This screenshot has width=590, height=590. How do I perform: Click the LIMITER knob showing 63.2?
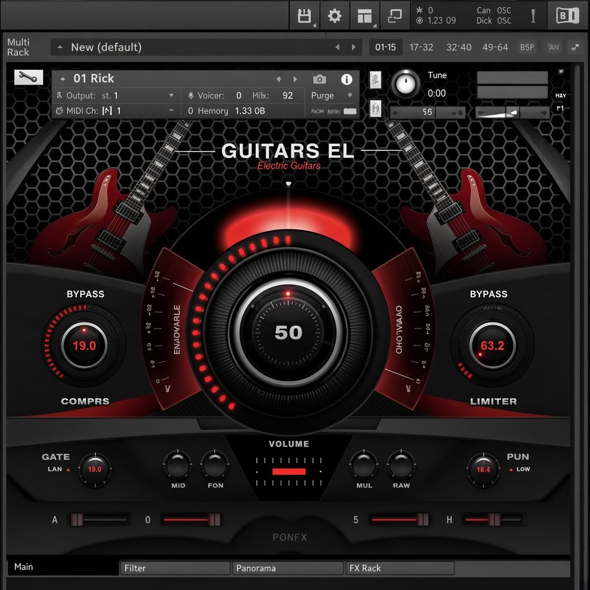click(x=492, y=345)
